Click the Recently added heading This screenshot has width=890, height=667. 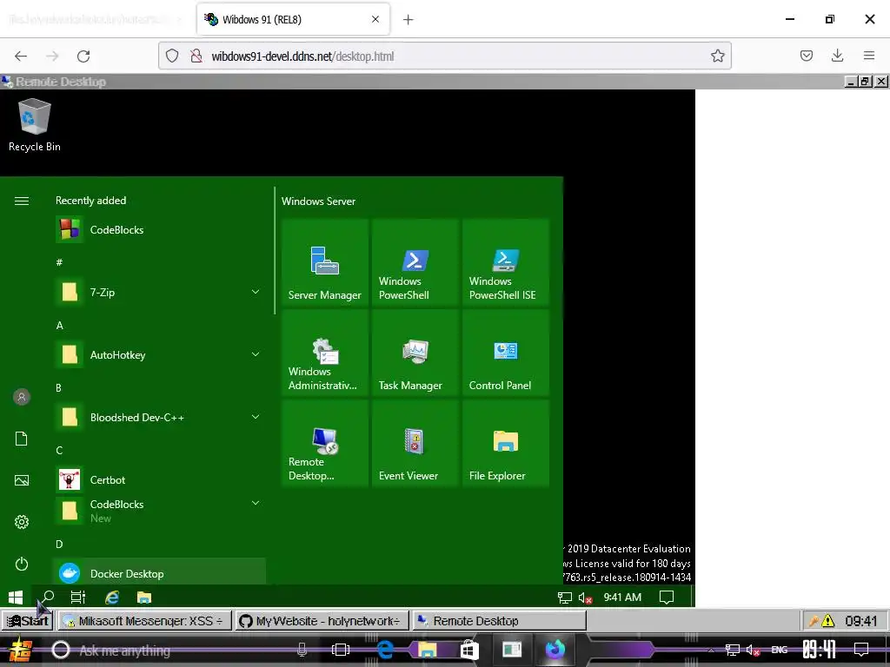(x=90, y=201)
